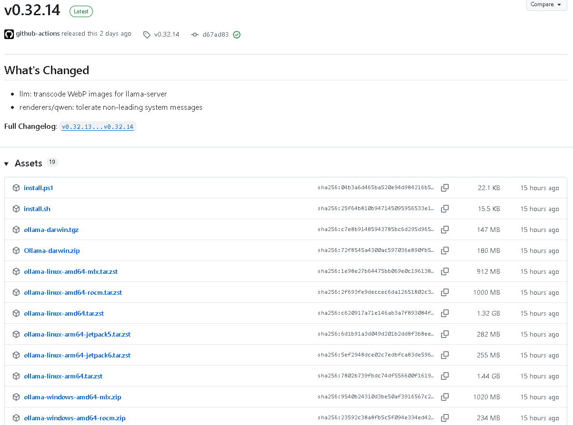Click the github-actions avatar icon
Screen dimensions: 573x425
(9, 34)
